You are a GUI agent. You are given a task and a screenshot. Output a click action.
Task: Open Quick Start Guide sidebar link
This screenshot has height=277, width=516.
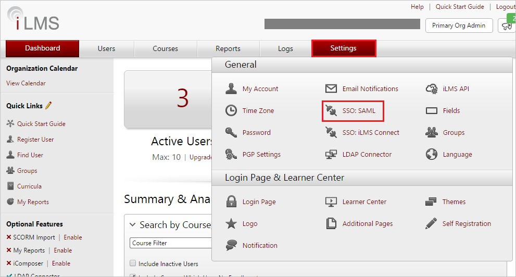tap(41, 124)
